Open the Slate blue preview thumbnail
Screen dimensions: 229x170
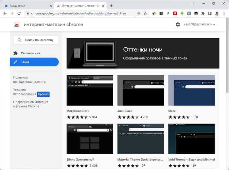point(191,90)
